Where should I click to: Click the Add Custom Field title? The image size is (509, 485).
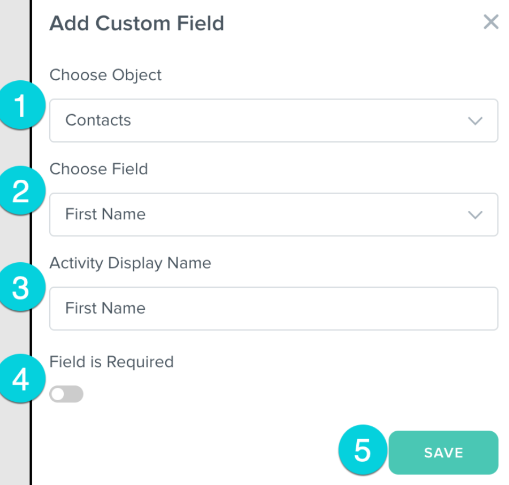click(x=137, y=23)
